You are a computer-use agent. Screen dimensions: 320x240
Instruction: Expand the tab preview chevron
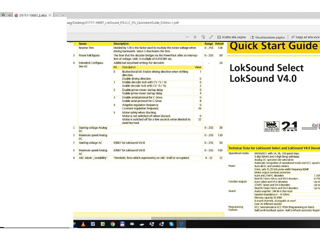pos(63,15)
